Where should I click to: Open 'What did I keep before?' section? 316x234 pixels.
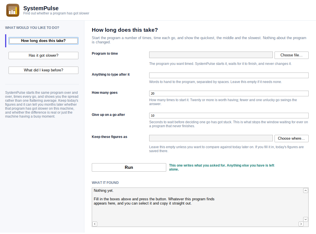coord(43,70)
